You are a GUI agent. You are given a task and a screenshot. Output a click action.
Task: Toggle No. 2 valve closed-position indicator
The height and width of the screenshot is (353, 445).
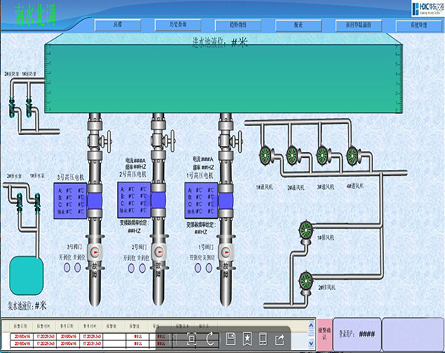point(142,267)
